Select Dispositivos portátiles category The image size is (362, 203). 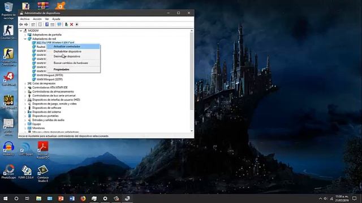pos(45,116)
